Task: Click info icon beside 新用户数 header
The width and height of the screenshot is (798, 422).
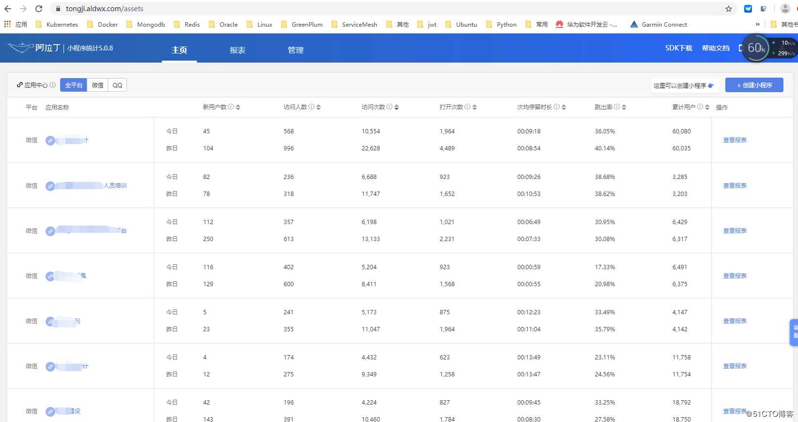Action: (x=231, y=107)
